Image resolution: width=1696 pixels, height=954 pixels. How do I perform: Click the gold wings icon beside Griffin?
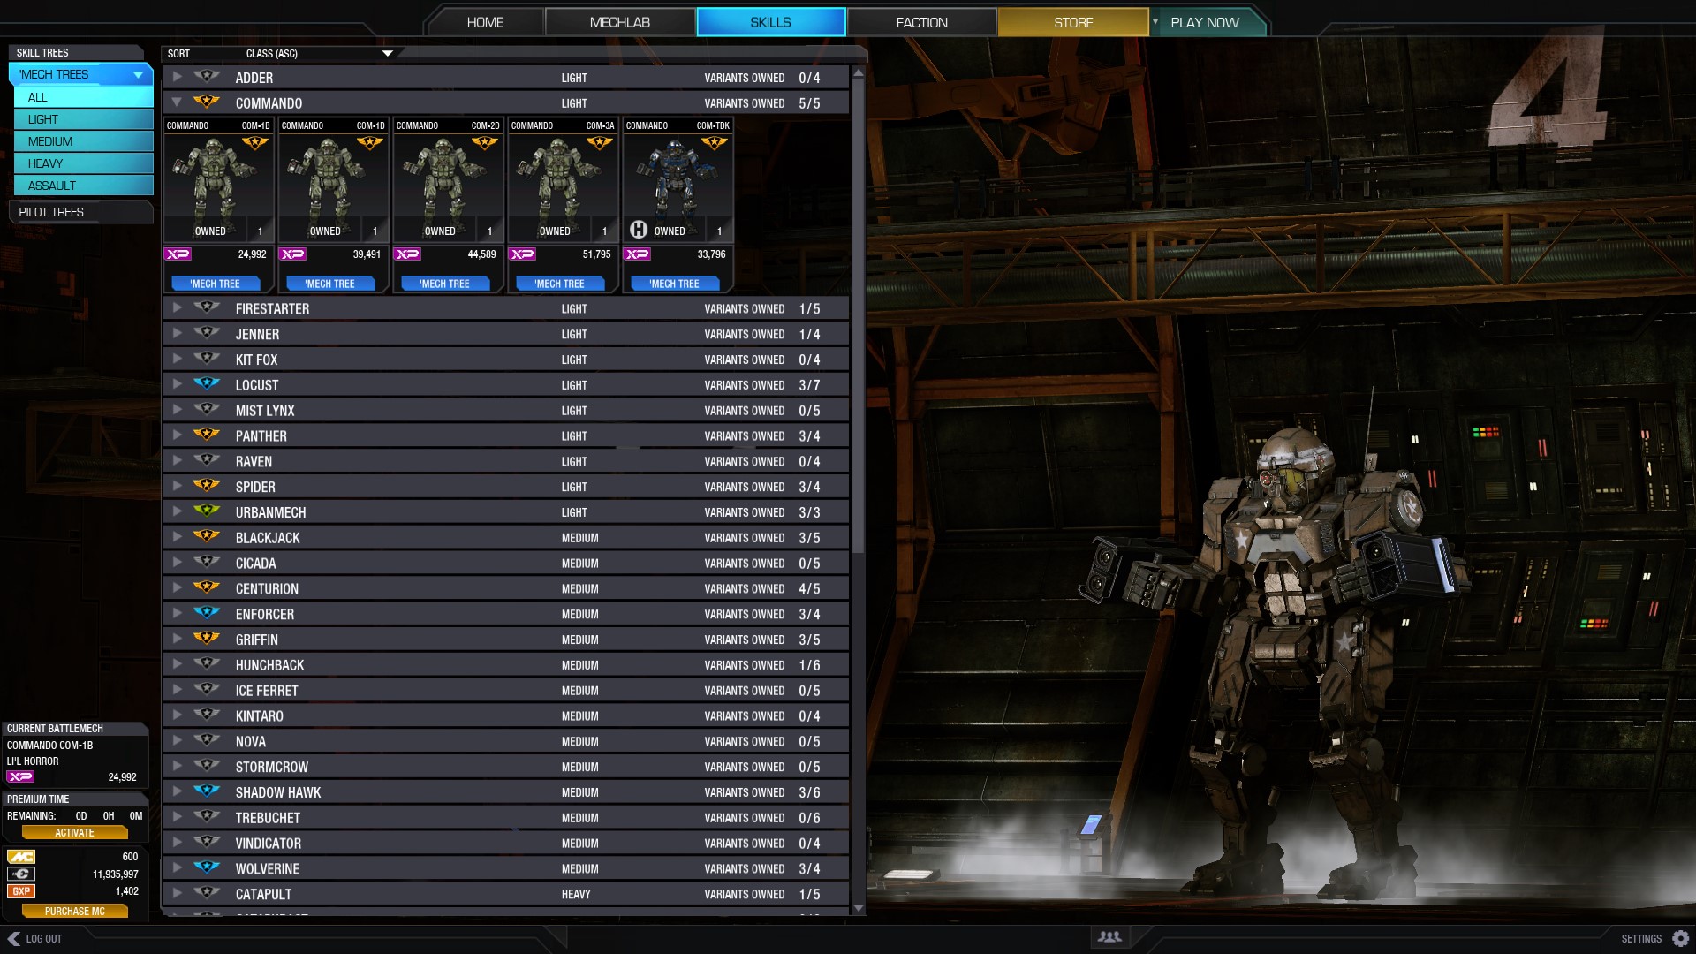tap(206, 639)
